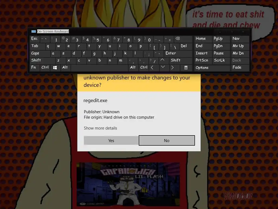278x209 pixels.
Task: Toggle the left Alt key
Action: pos(65,68)
